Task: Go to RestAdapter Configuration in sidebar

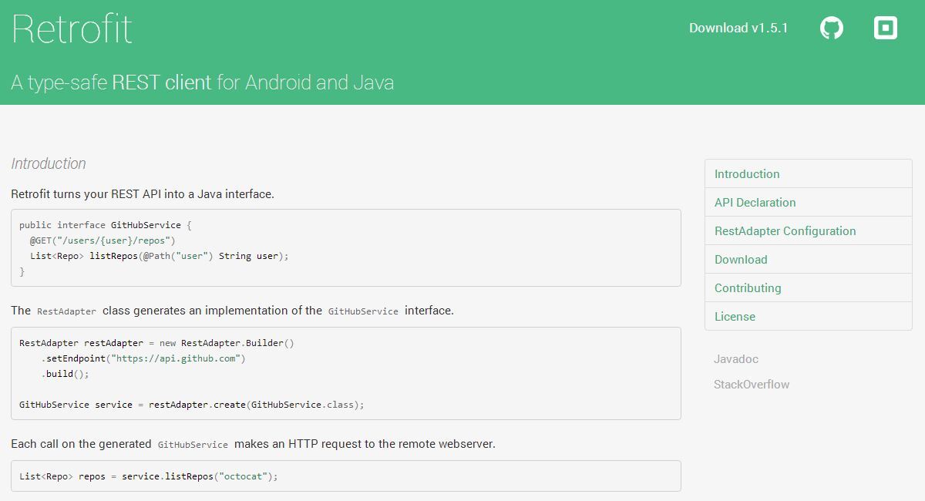Action: [x=809, y=230]
